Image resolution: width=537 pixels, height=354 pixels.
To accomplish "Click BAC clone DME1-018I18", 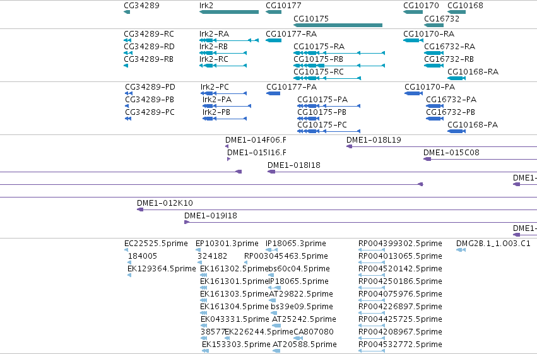I will click(294, 165).
